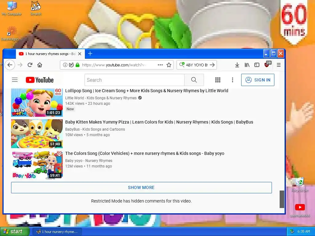The height and width of the screenshot is (236, 315).
Task: Click the "12M views" text
Action: 74,166
